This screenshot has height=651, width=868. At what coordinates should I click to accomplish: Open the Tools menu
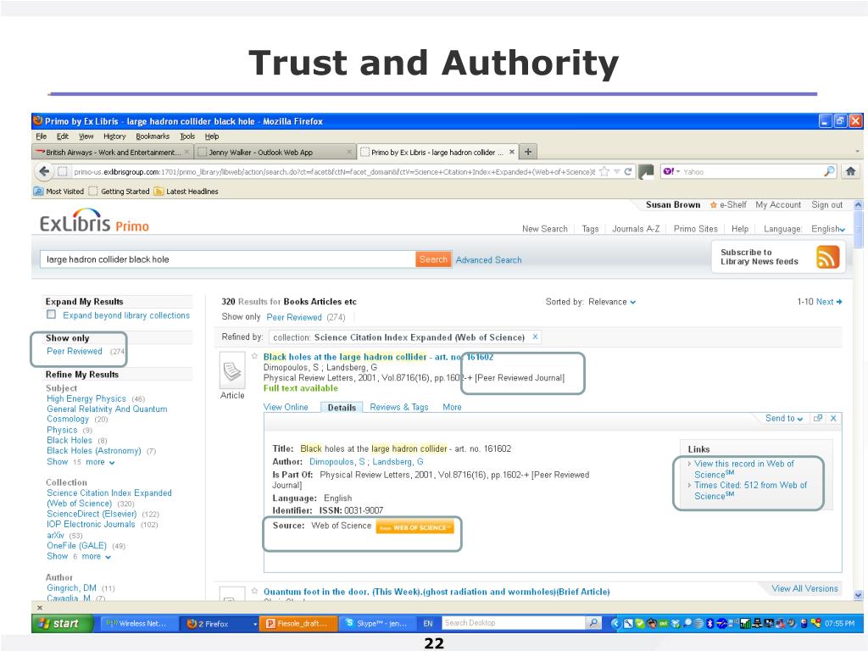(x=187, y=136)
